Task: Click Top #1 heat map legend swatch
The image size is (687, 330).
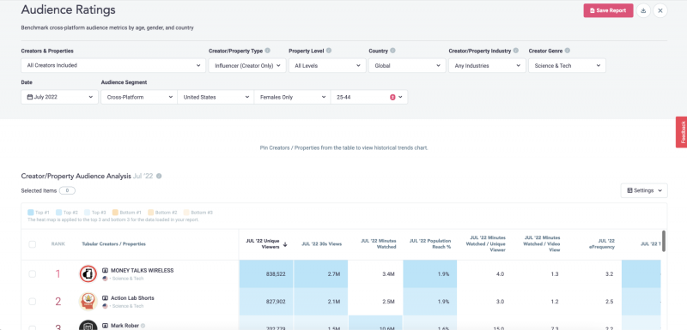Action: coord(31,213)
